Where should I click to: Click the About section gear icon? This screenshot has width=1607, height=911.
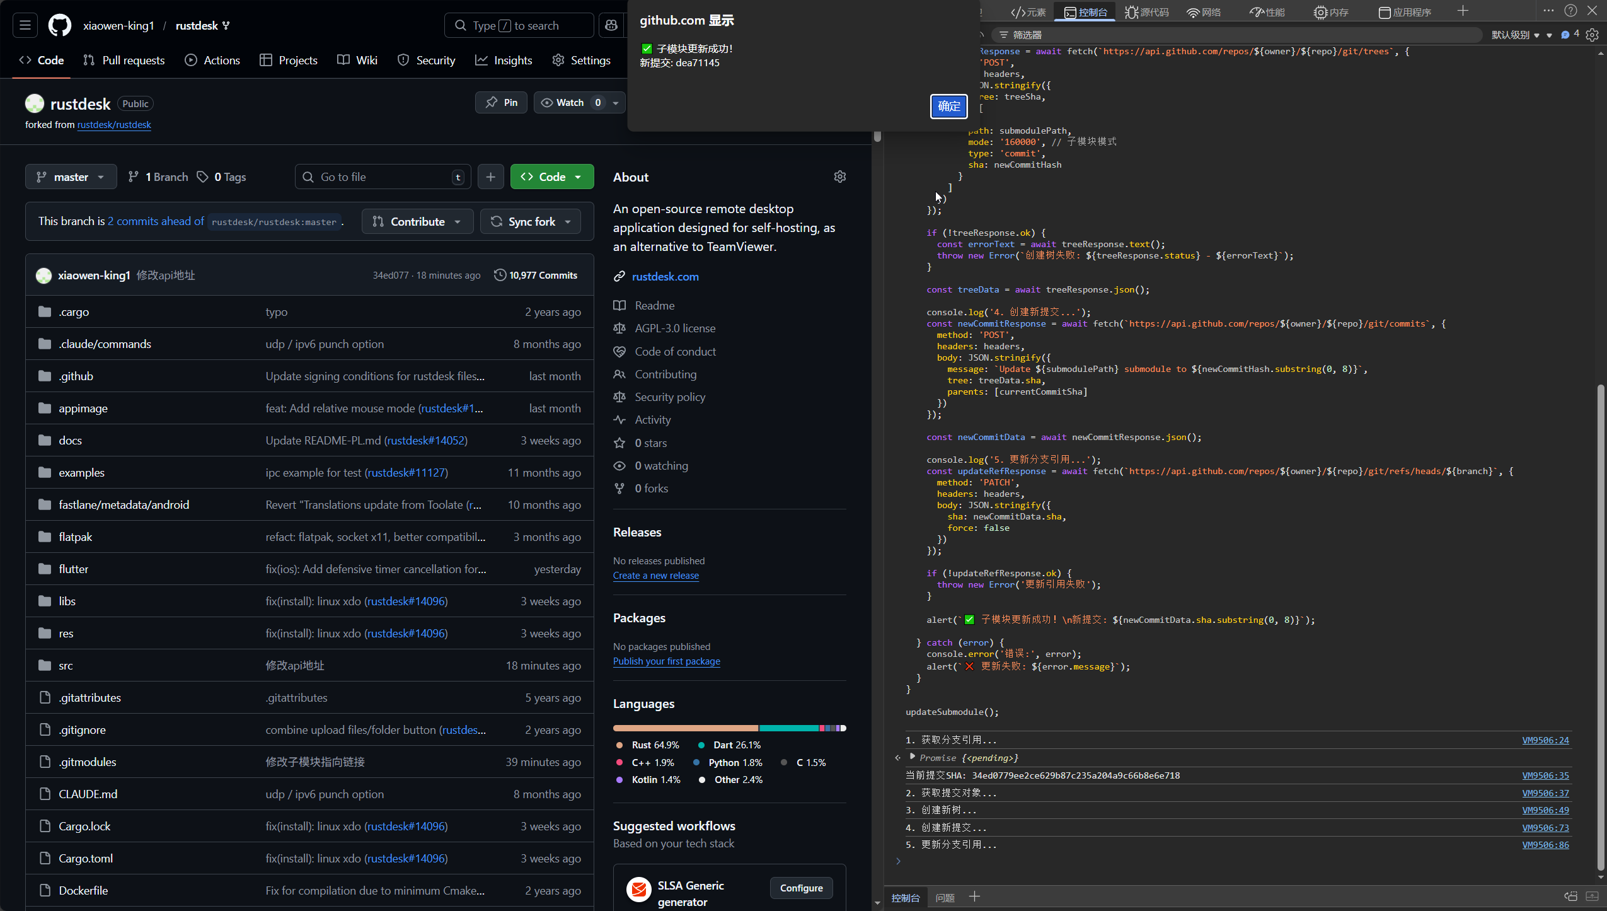tap(839, 177)
